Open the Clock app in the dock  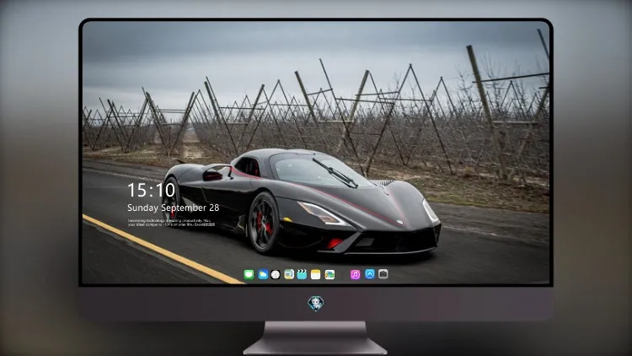click(276, 275)
